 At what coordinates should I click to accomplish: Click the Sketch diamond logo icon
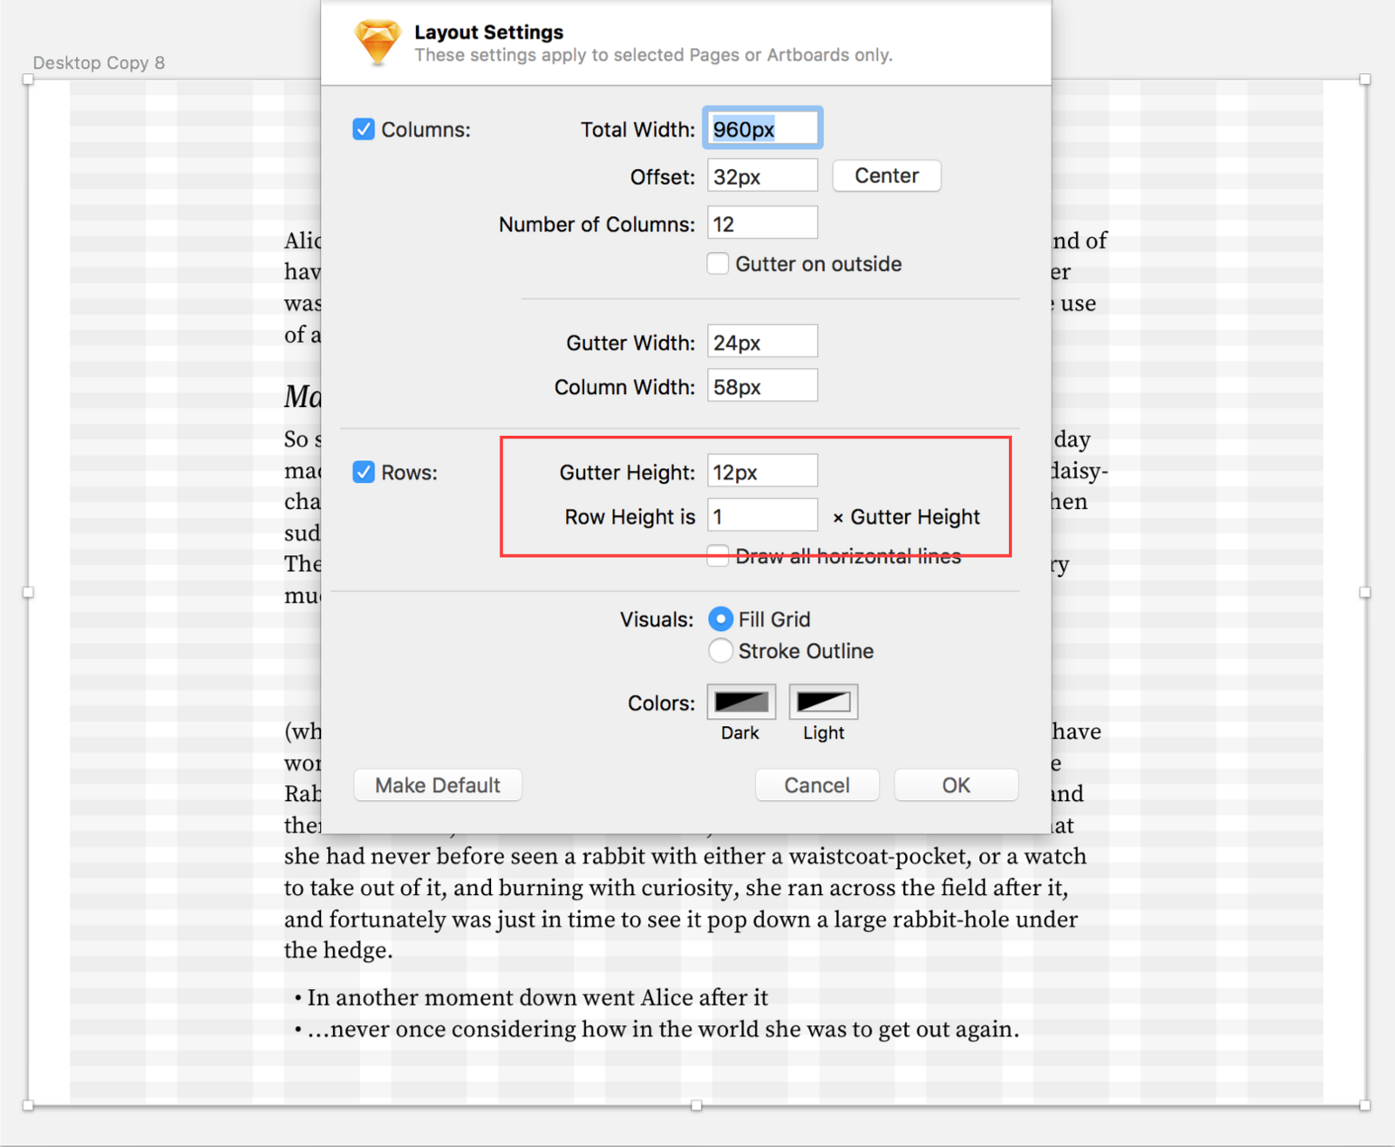[x=378, y=42]
